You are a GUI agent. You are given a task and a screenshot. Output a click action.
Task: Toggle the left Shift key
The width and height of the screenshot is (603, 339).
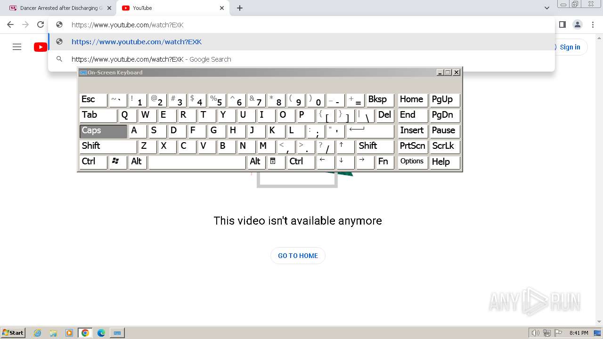coord(108,146)
